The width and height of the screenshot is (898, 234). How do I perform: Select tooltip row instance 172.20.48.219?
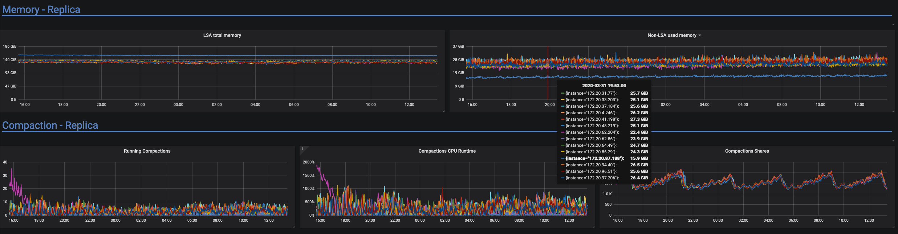(604, 126)
